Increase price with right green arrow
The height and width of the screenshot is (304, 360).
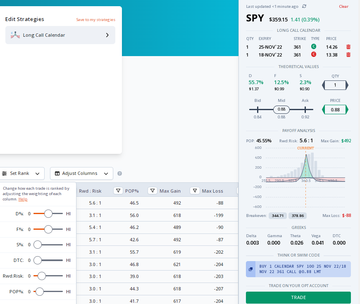click(x=347, y=109)
